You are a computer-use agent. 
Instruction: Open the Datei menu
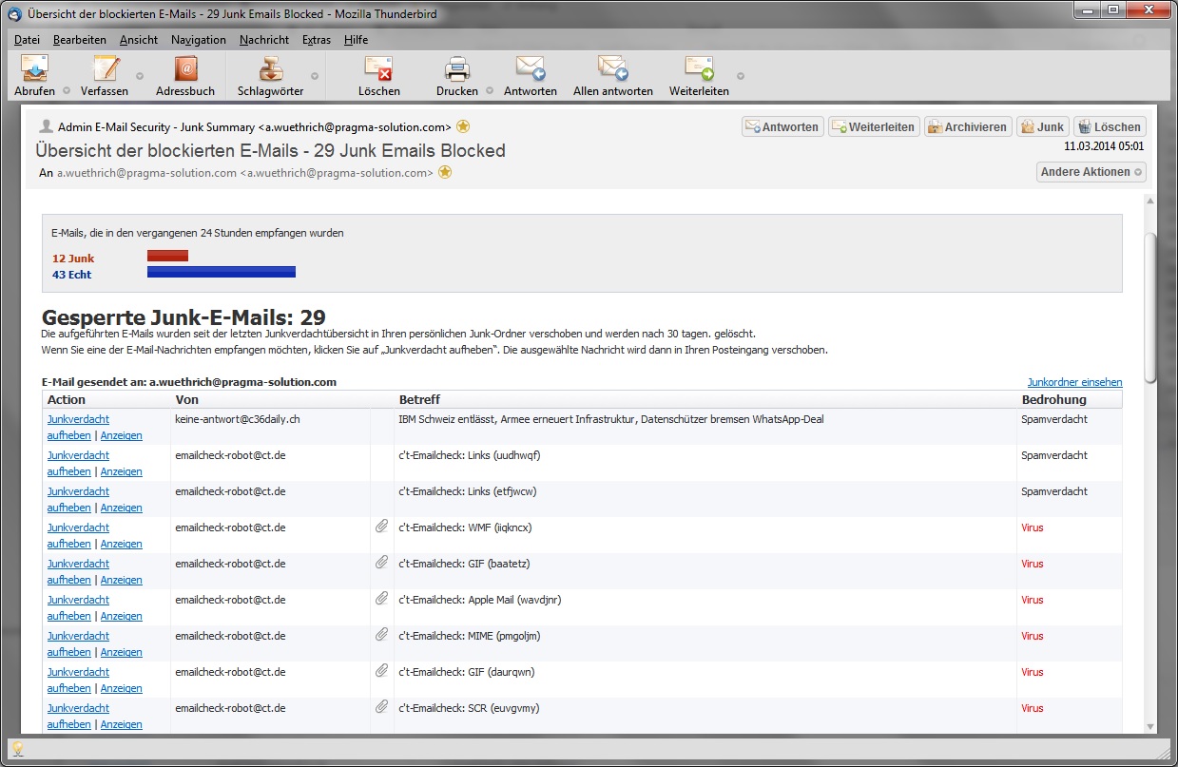[x=28, y=40]
